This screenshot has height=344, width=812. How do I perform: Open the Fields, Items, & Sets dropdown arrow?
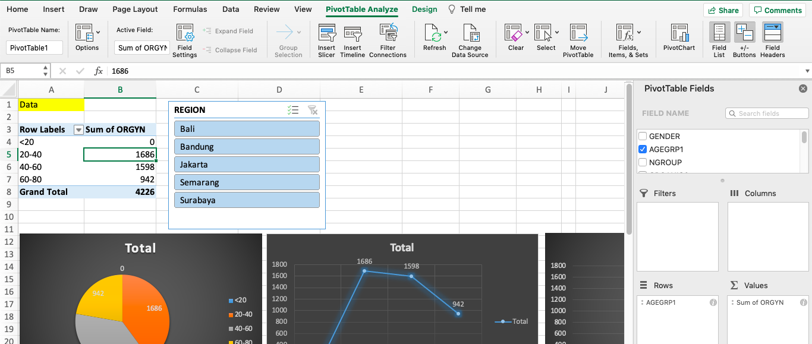639,33
